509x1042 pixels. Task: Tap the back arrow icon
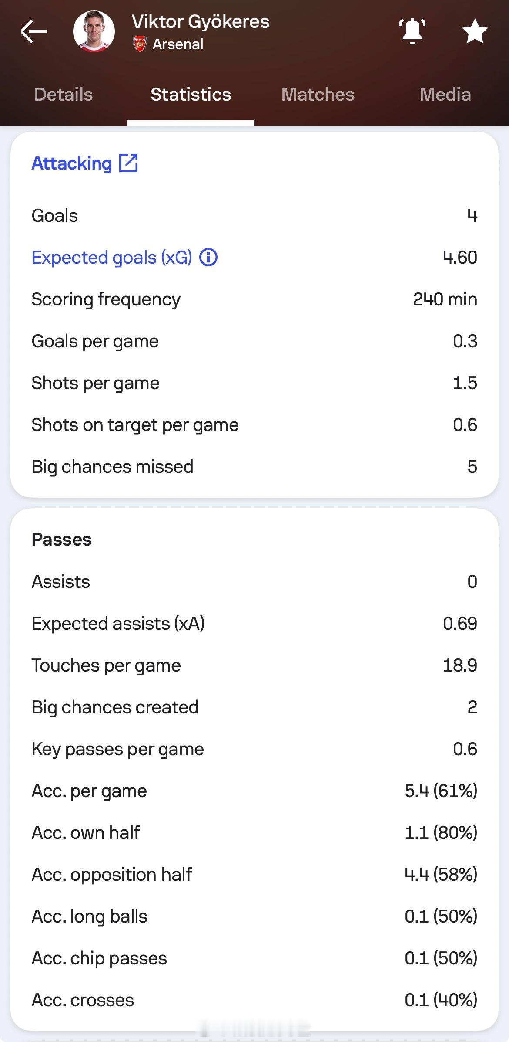point(33,31)
